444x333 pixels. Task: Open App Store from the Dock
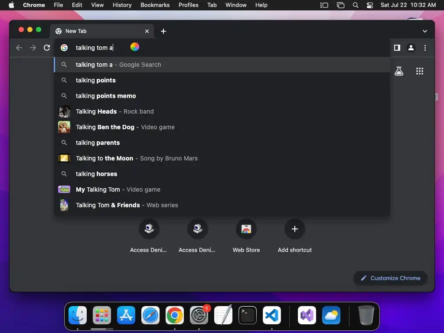(126, 315)
